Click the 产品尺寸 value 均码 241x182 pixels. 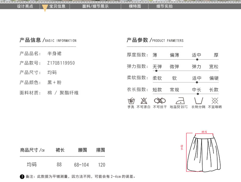coord(52,72)
